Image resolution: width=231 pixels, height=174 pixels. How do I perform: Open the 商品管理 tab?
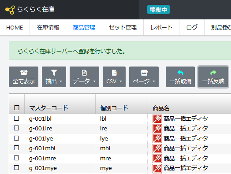point(84,27)
